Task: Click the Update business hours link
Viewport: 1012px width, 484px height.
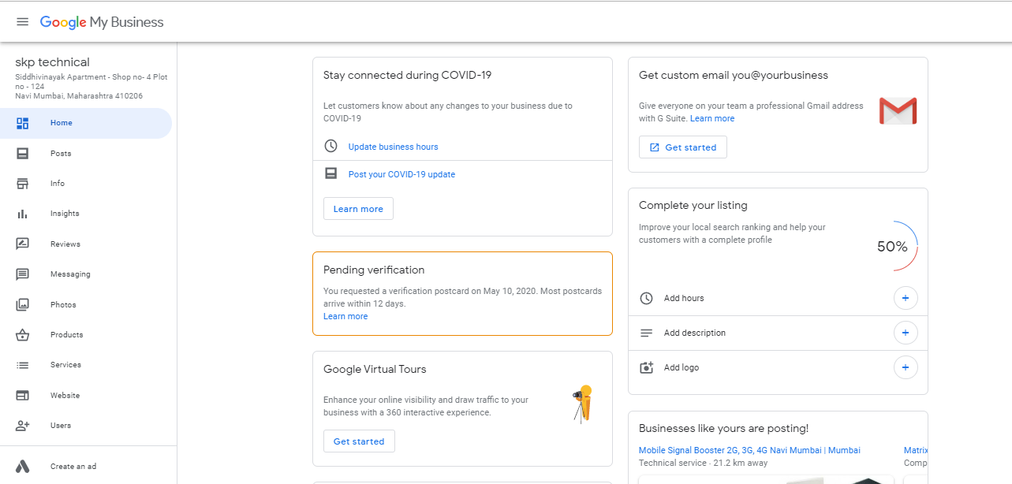Action: point(393,147)
